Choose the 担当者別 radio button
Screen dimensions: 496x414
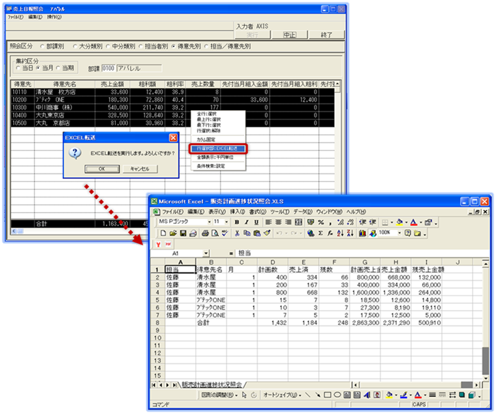[x=140, y=46]
